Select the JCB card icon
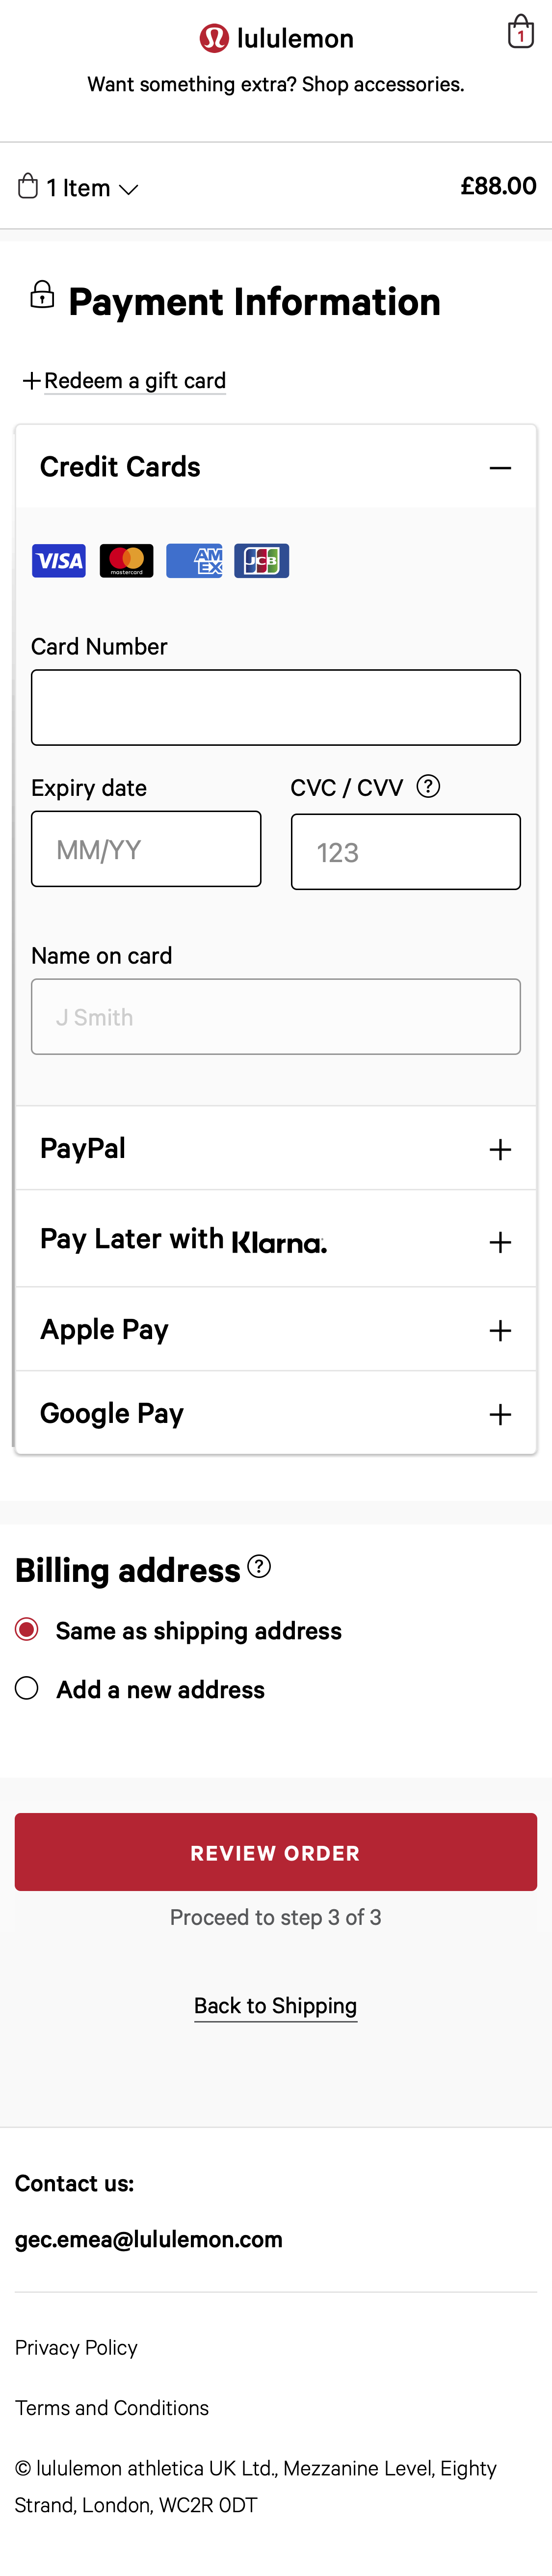The height and width of the screenshot is (2576, 552). (261, 561)
